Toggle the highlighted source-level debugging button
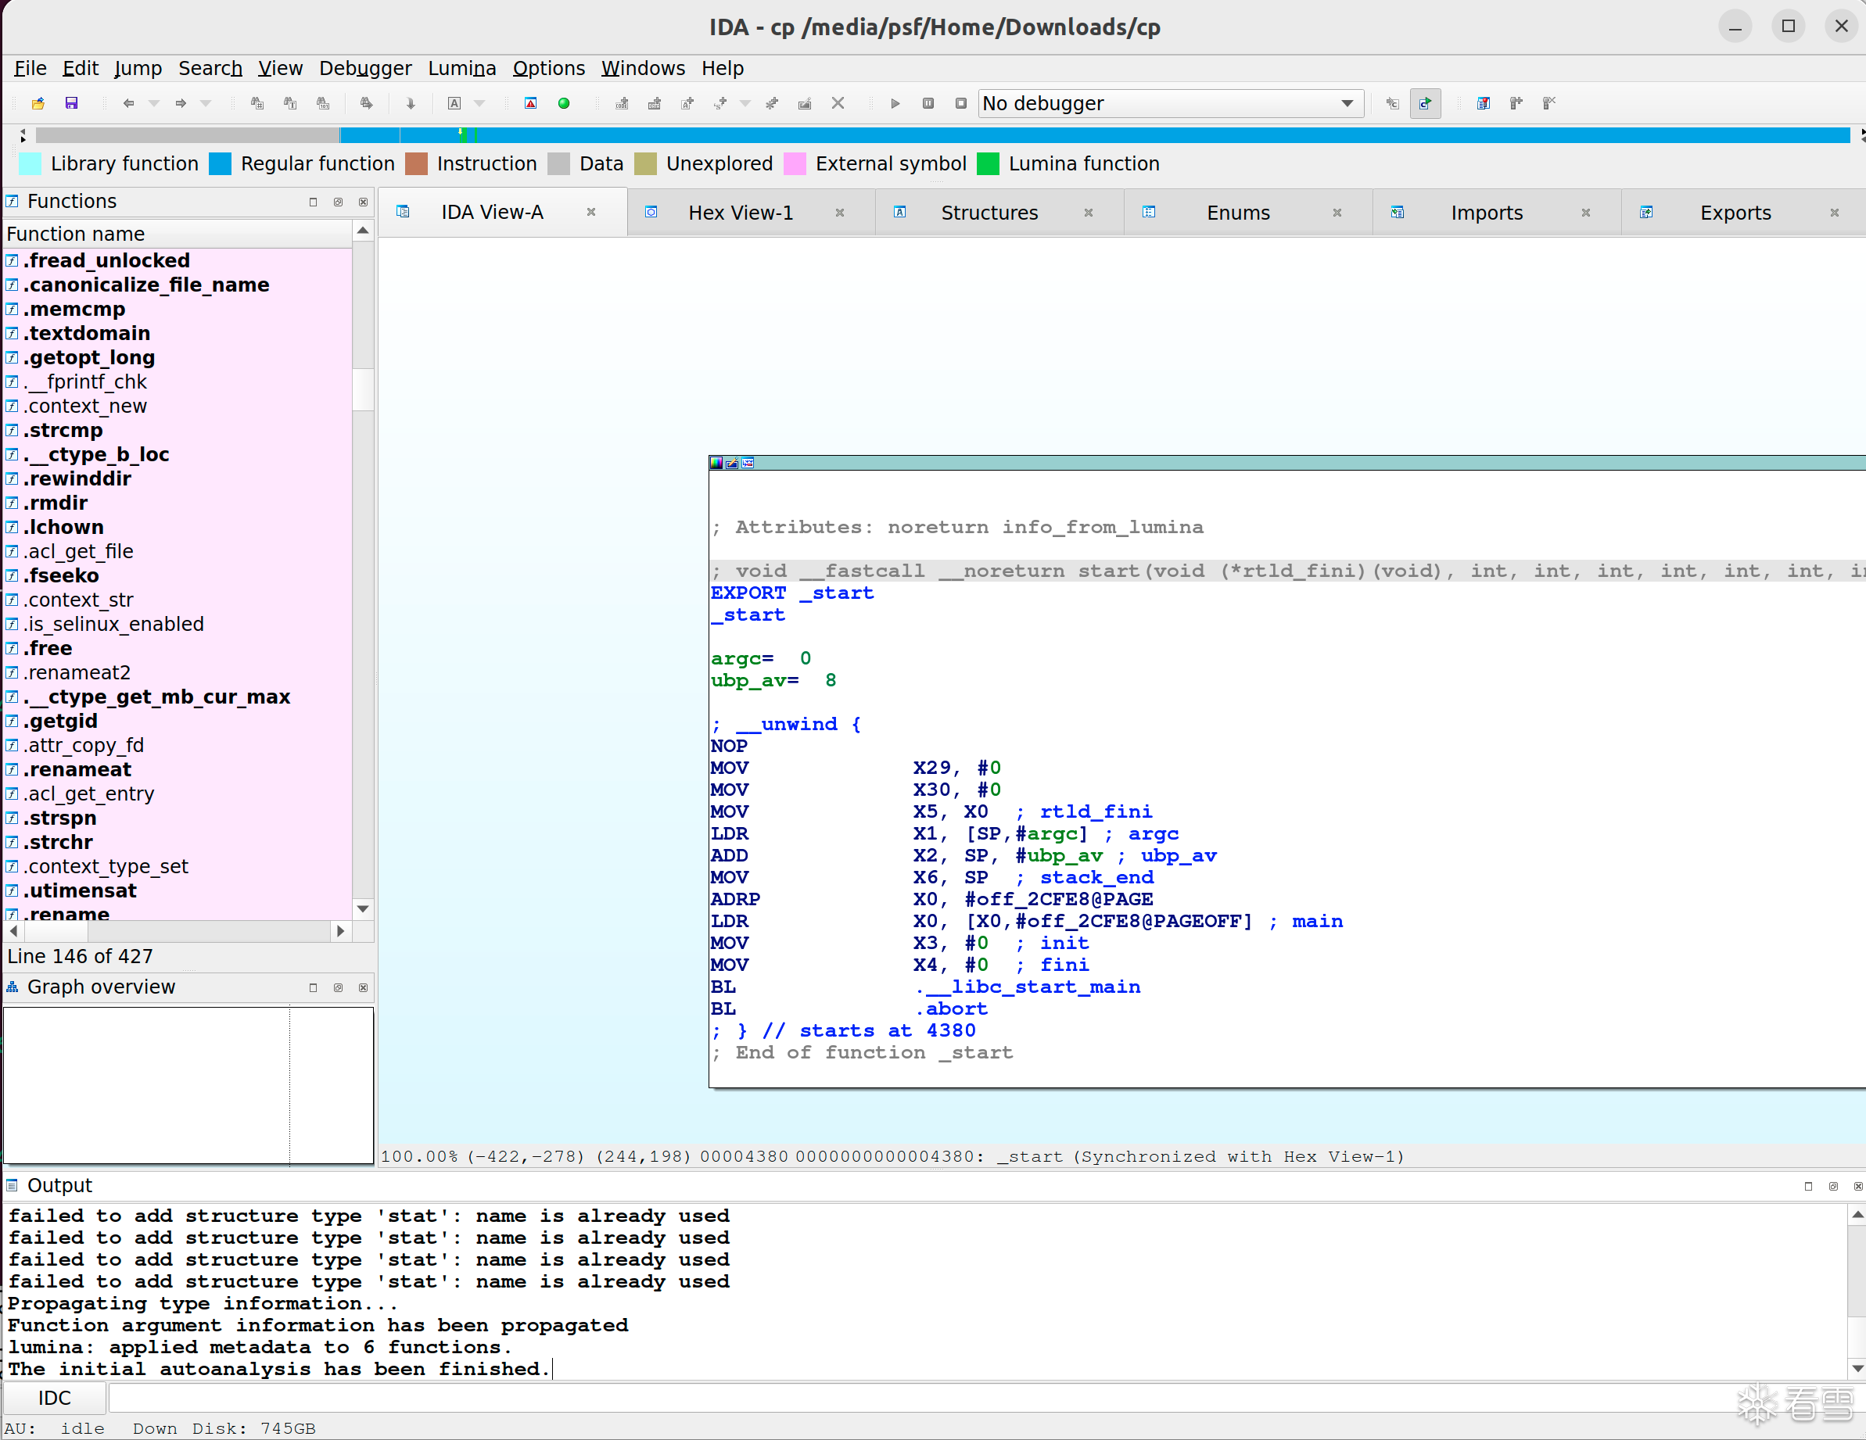The width and height of the screenshot is (1866, 1440). click(1425, 103)
